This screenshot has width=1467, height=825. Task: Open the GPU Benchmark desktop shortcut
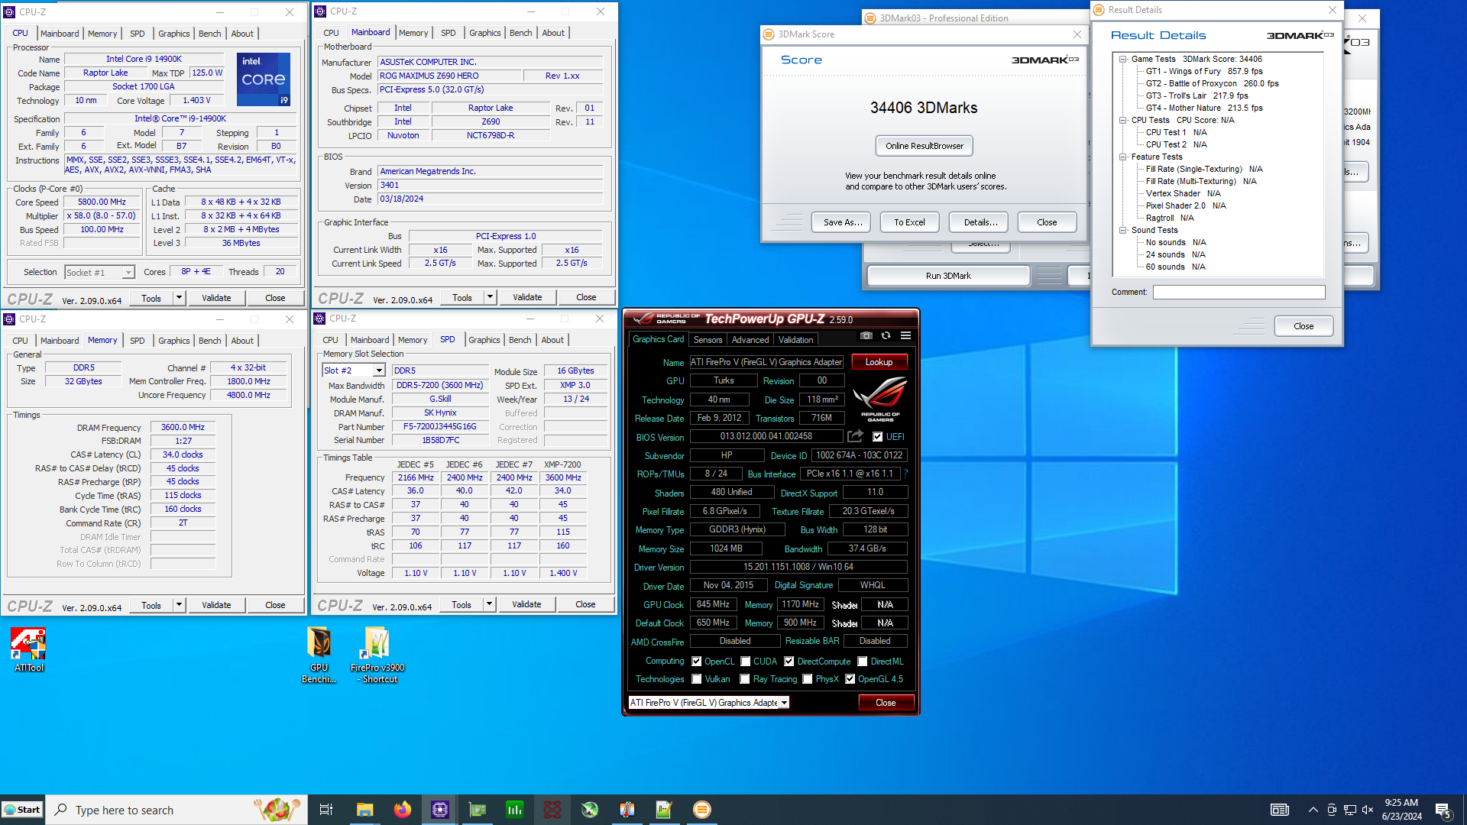click(319, 655)
